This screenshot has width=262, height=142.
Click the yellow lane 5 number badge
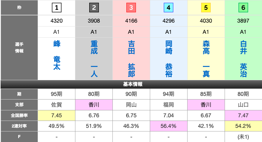click(206, 8)
